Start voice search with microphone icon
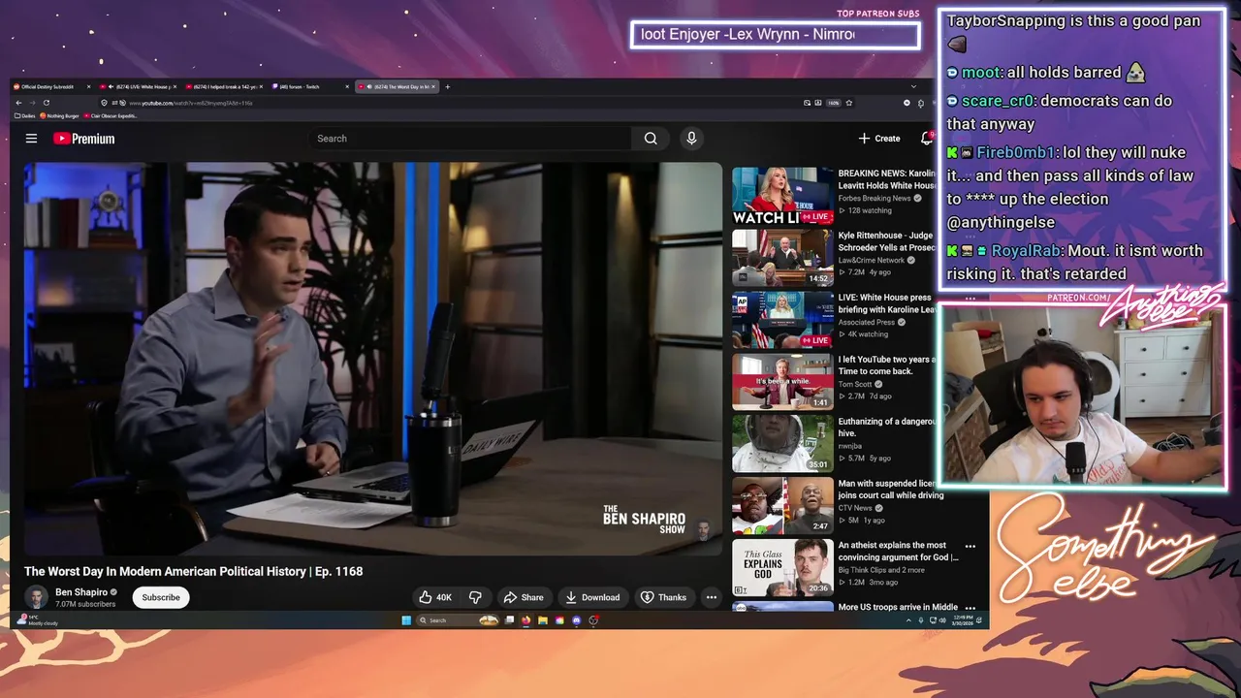This screenshot has width=1241, height=698. coord(691,139)
